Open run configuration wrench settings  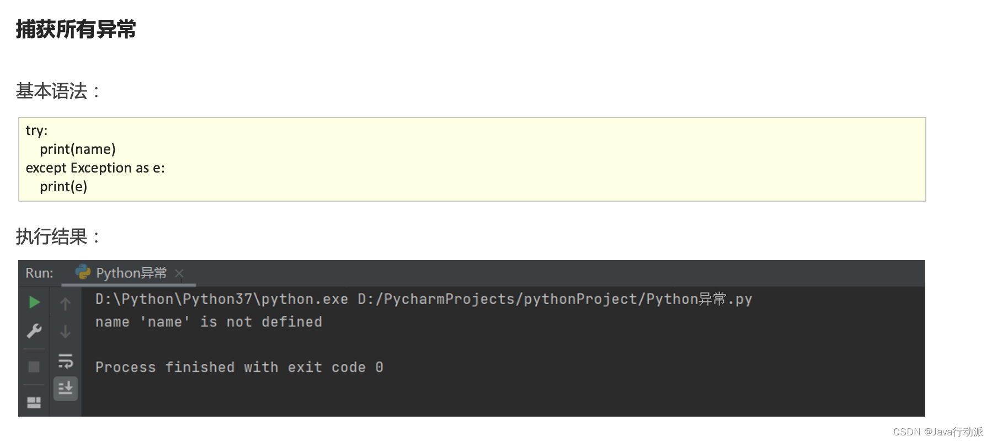(34, 331)
